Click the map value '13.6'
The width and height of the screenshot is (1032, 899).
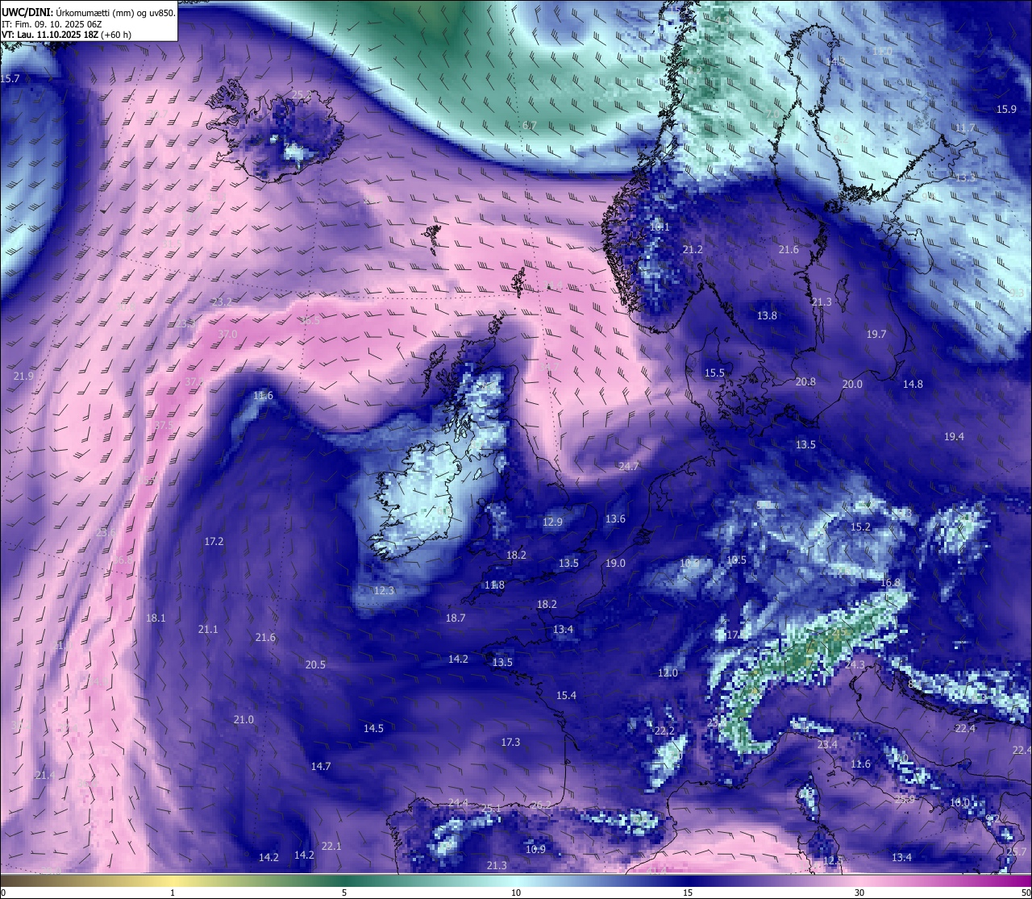pos(615,519)
